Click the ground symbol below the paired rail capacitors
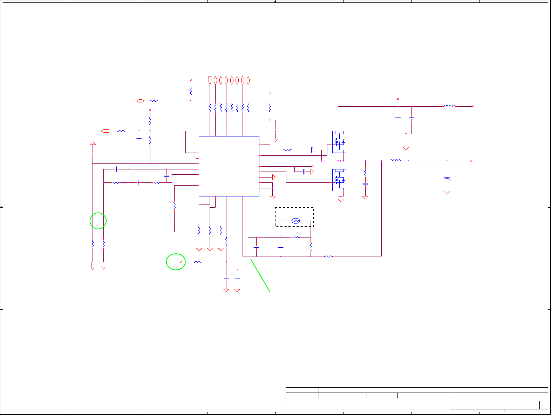This screenshot has height=415, width=551. pyautogui.click(x=406, y=148)
